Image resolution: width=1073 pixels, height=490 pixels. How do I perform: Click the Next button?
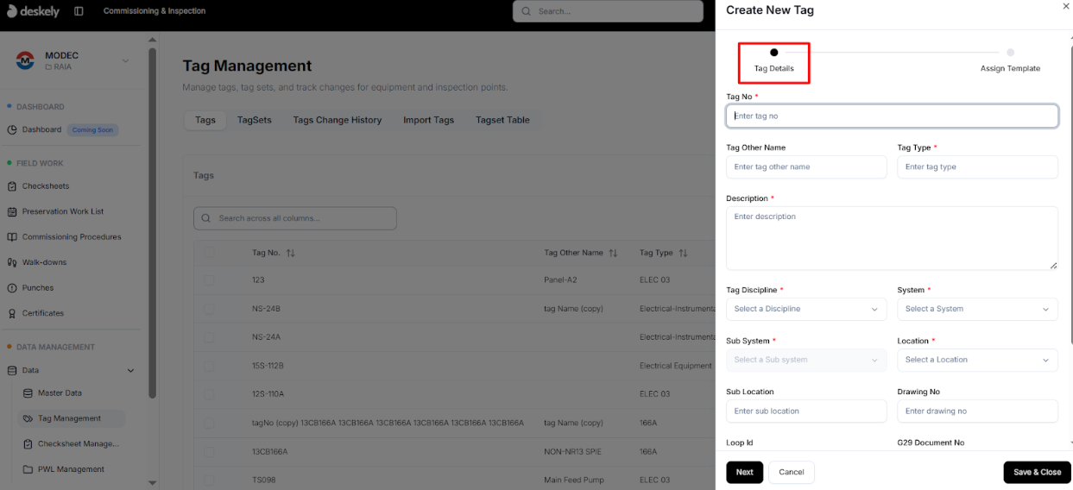coord(744,472)
